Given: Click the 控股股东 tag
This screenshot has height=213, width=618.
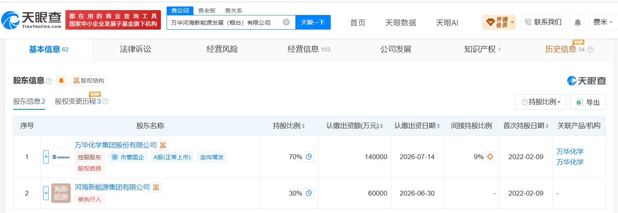Looking at the screenshot, I should [90, 157].
